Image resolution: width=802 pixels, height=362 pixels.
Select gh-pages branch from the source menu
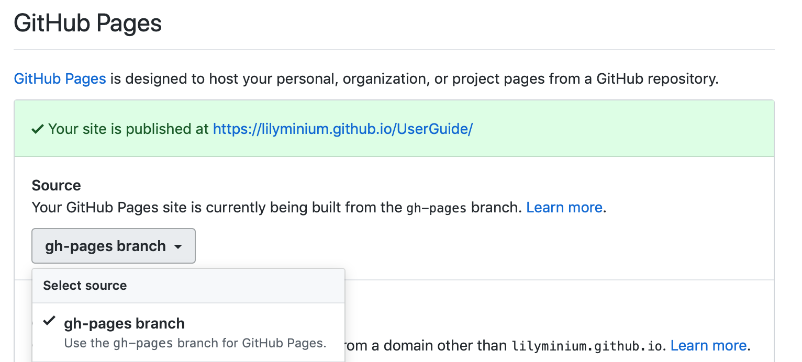tap(125, 323)
